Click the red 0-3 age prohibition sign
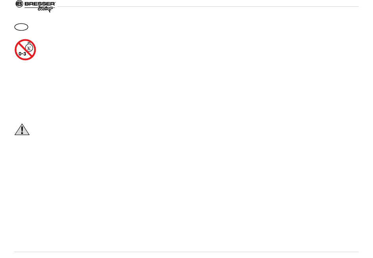 coord(26,49)
